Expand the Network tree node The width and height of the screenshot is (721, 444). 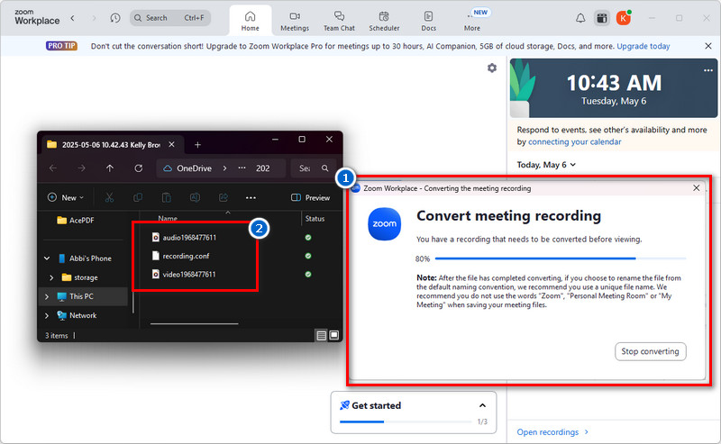pyautogui.click(x=47, y=315)
